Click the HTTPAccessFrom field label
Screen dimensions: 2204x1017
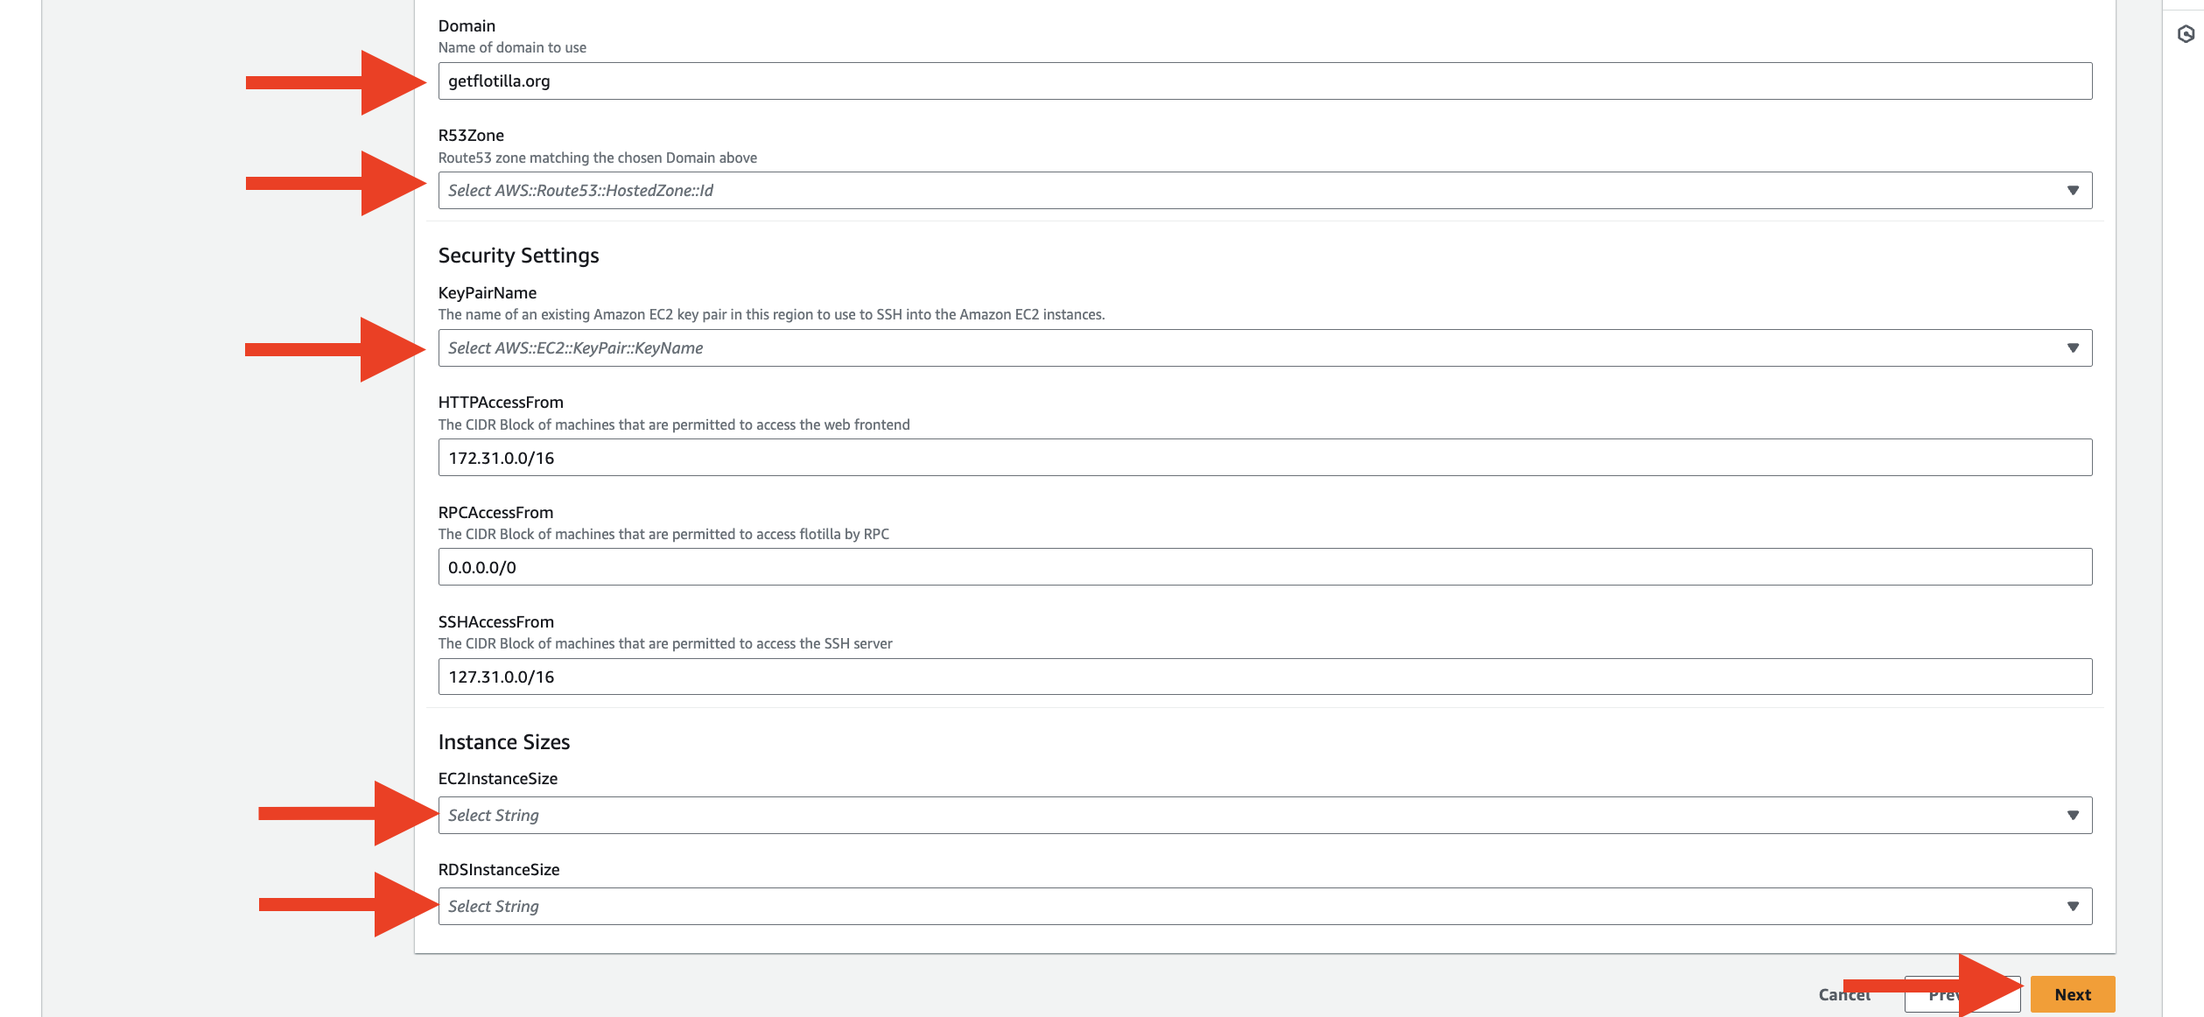point(501,403)
